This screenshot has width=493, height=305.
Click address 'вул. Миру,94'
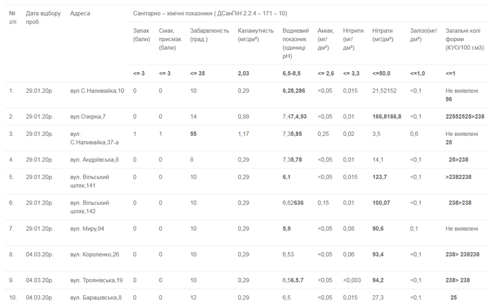pyautogui.click(x=87, y=229)
